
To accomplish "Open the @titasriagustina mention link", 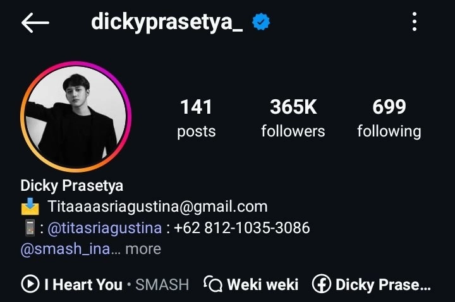I will [104, 227].
